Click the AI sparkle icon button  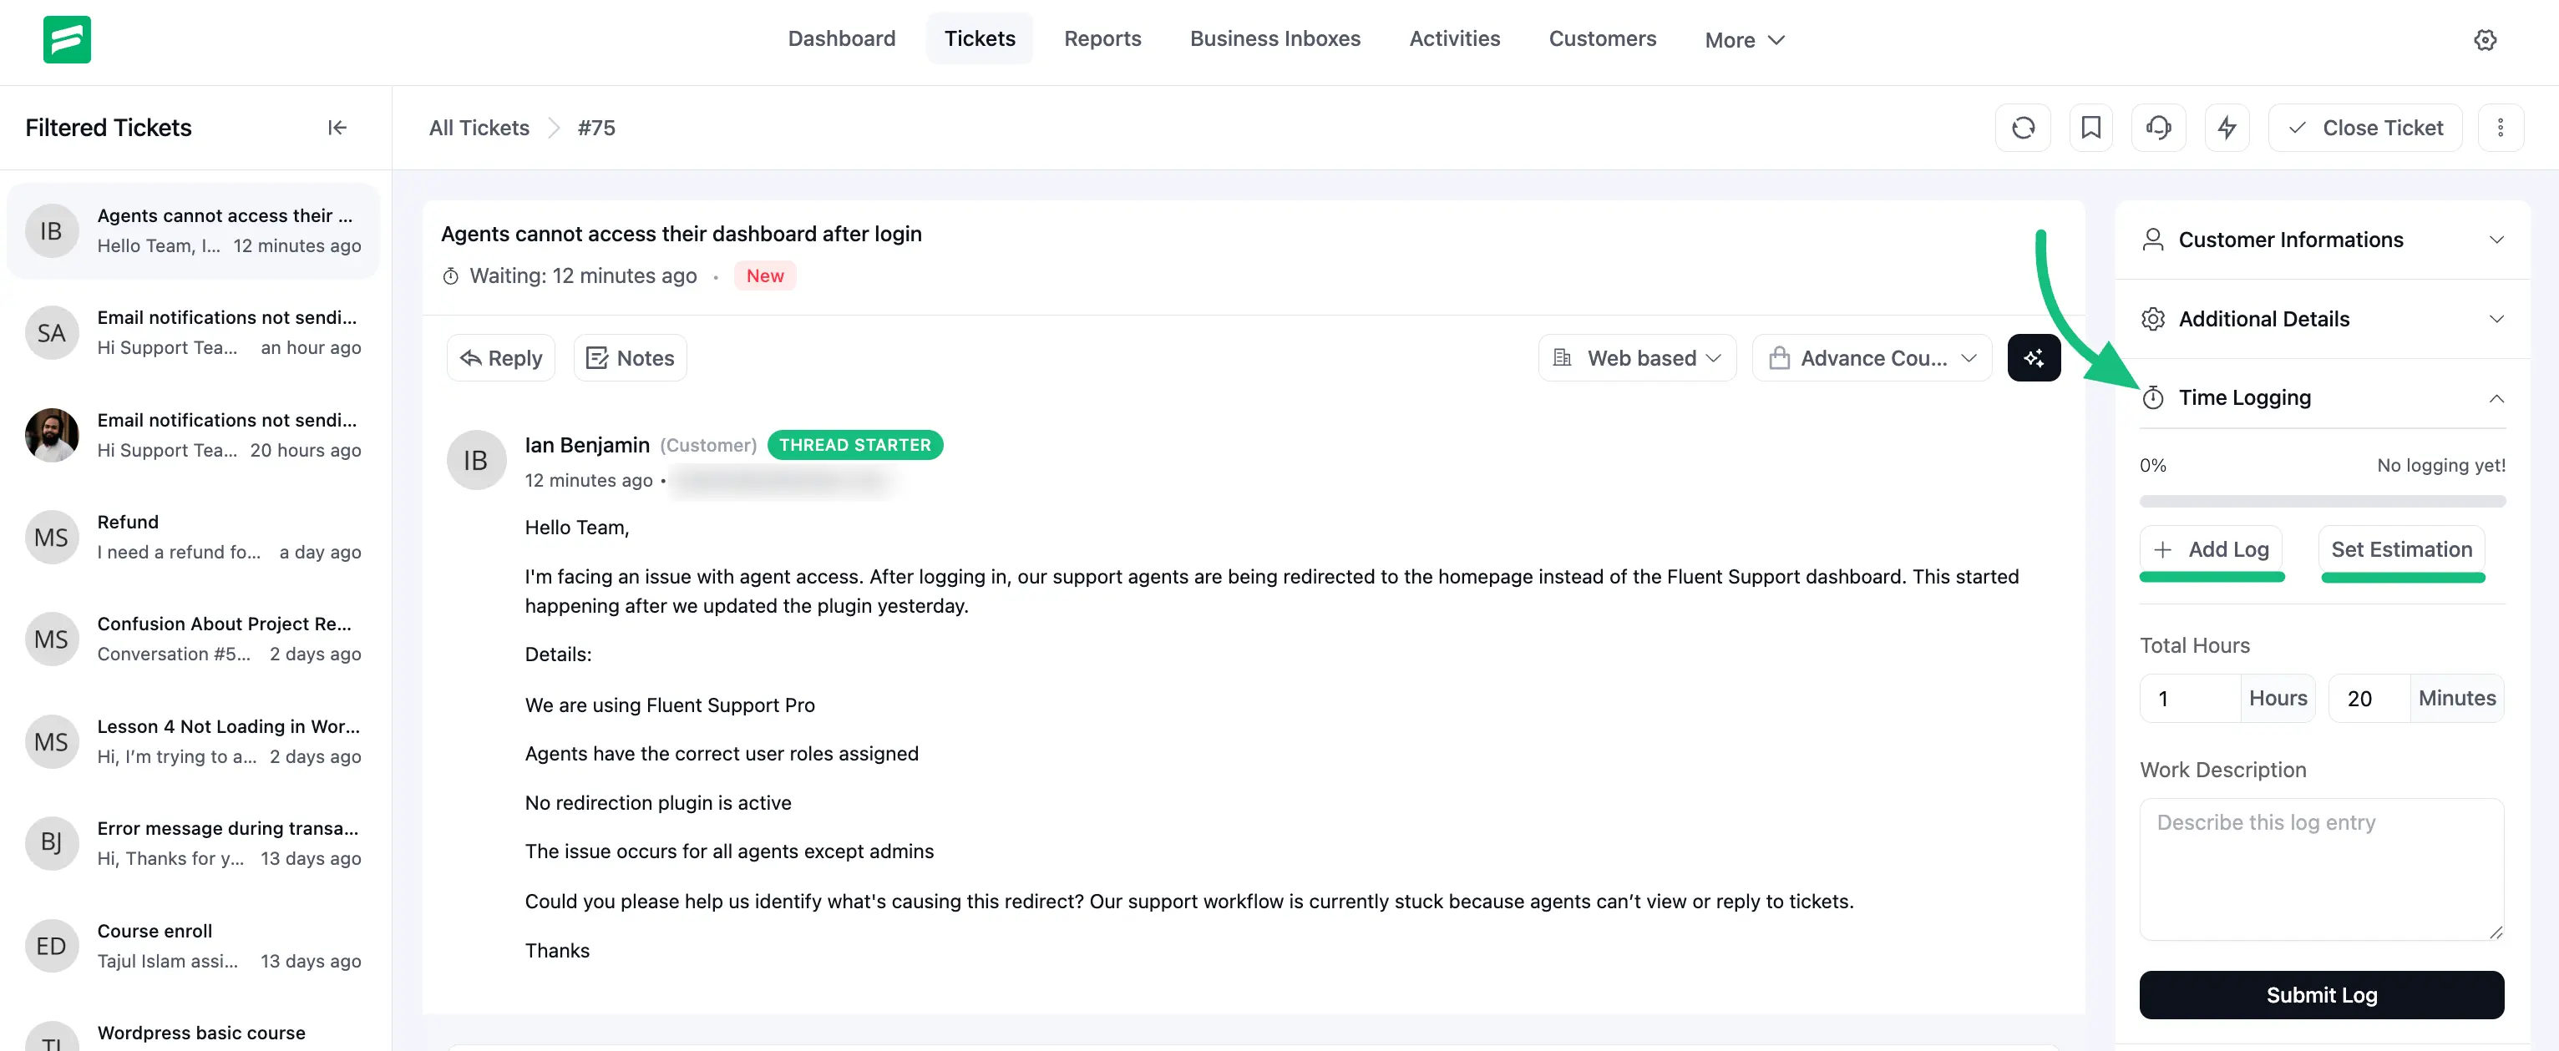coord(2033,357)
